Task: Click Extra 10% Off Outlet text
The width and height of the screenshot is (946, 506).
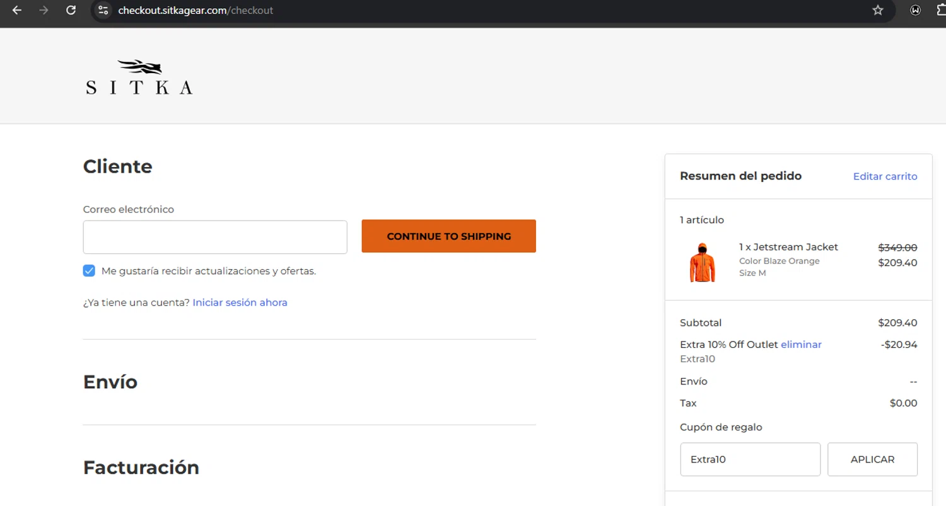Action: tap(729, 345)
